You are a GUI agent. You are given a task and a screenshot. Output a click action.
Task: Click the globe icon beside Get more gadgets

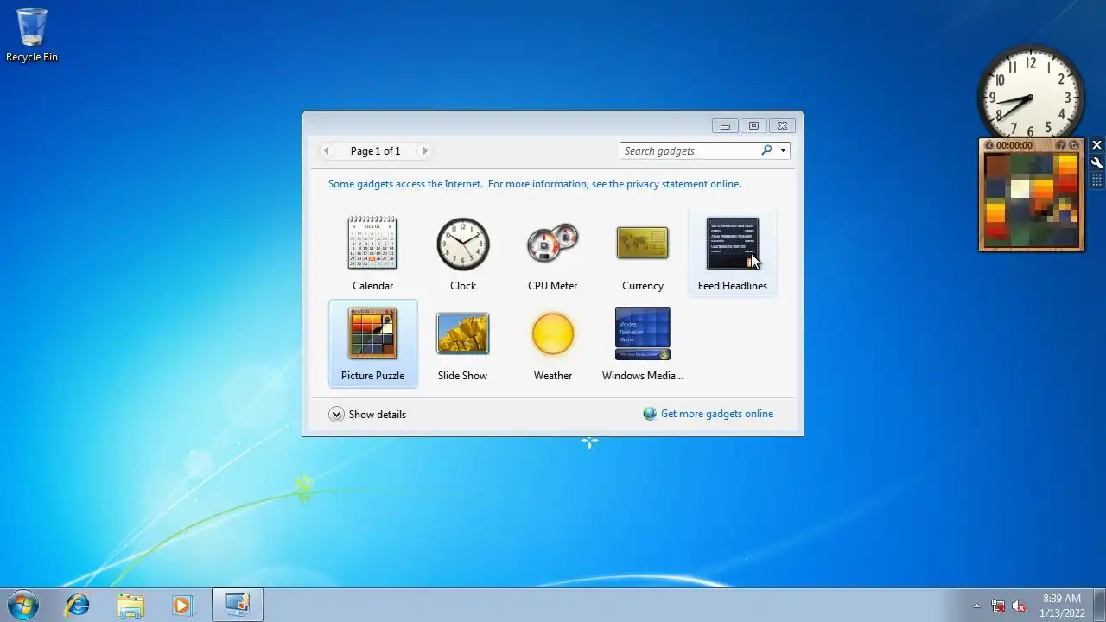tap(650, 414)
